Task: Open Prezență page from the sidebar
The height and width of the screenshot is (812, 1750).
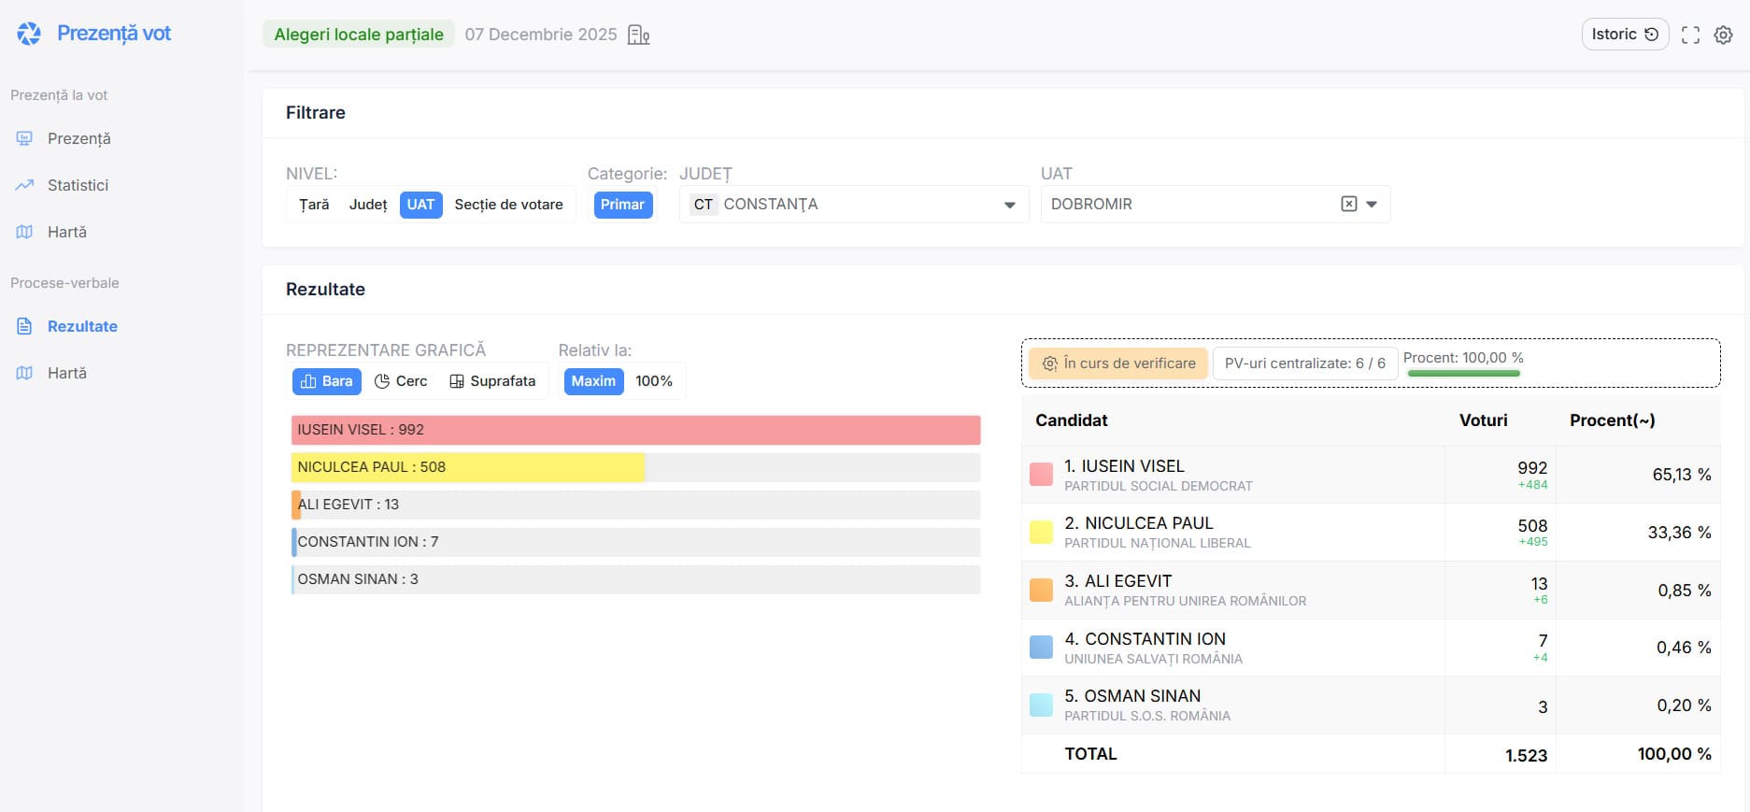Action: click(x=78, y=138)
